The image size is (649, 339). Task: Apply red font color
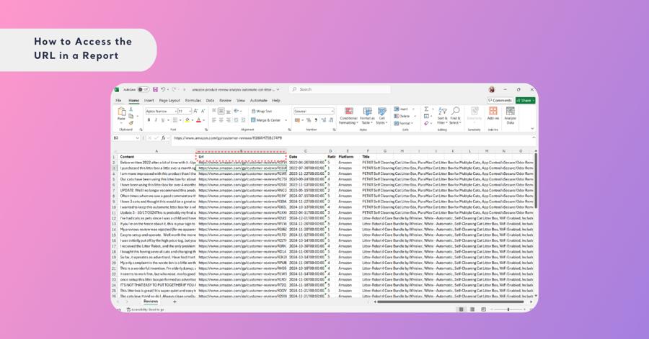click(198, 120)
